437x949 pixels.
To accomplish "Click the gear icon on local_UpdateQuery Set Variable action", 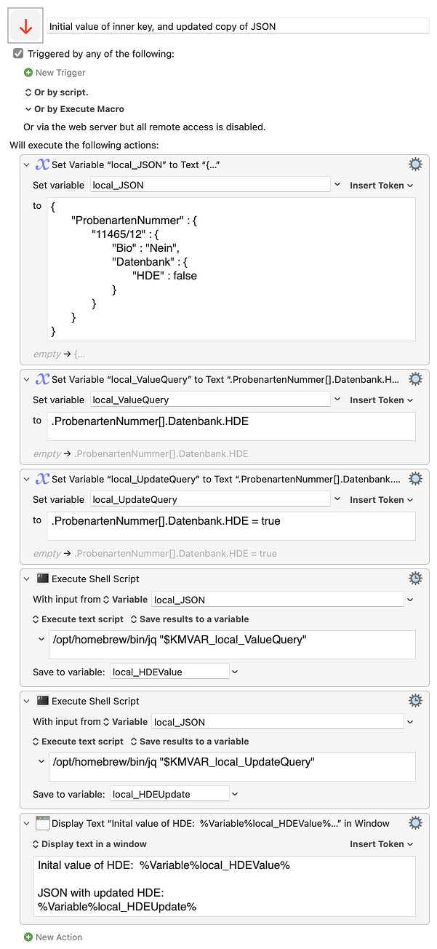I will [x=415, y=478].
